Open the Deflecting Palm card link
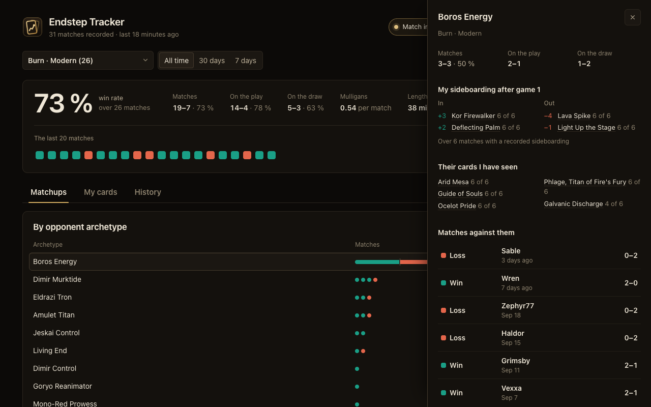The height and width of the screenshot is (407, 651). [x=476, y=128]
